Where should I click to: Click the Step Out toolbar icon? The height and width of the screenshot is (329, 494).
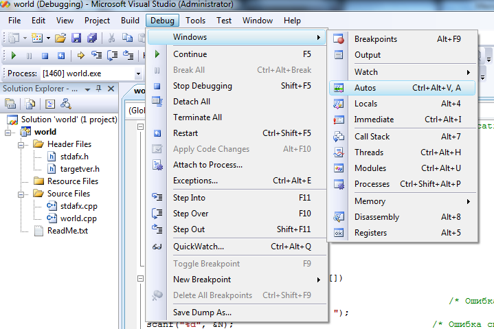tap(128, 56)
